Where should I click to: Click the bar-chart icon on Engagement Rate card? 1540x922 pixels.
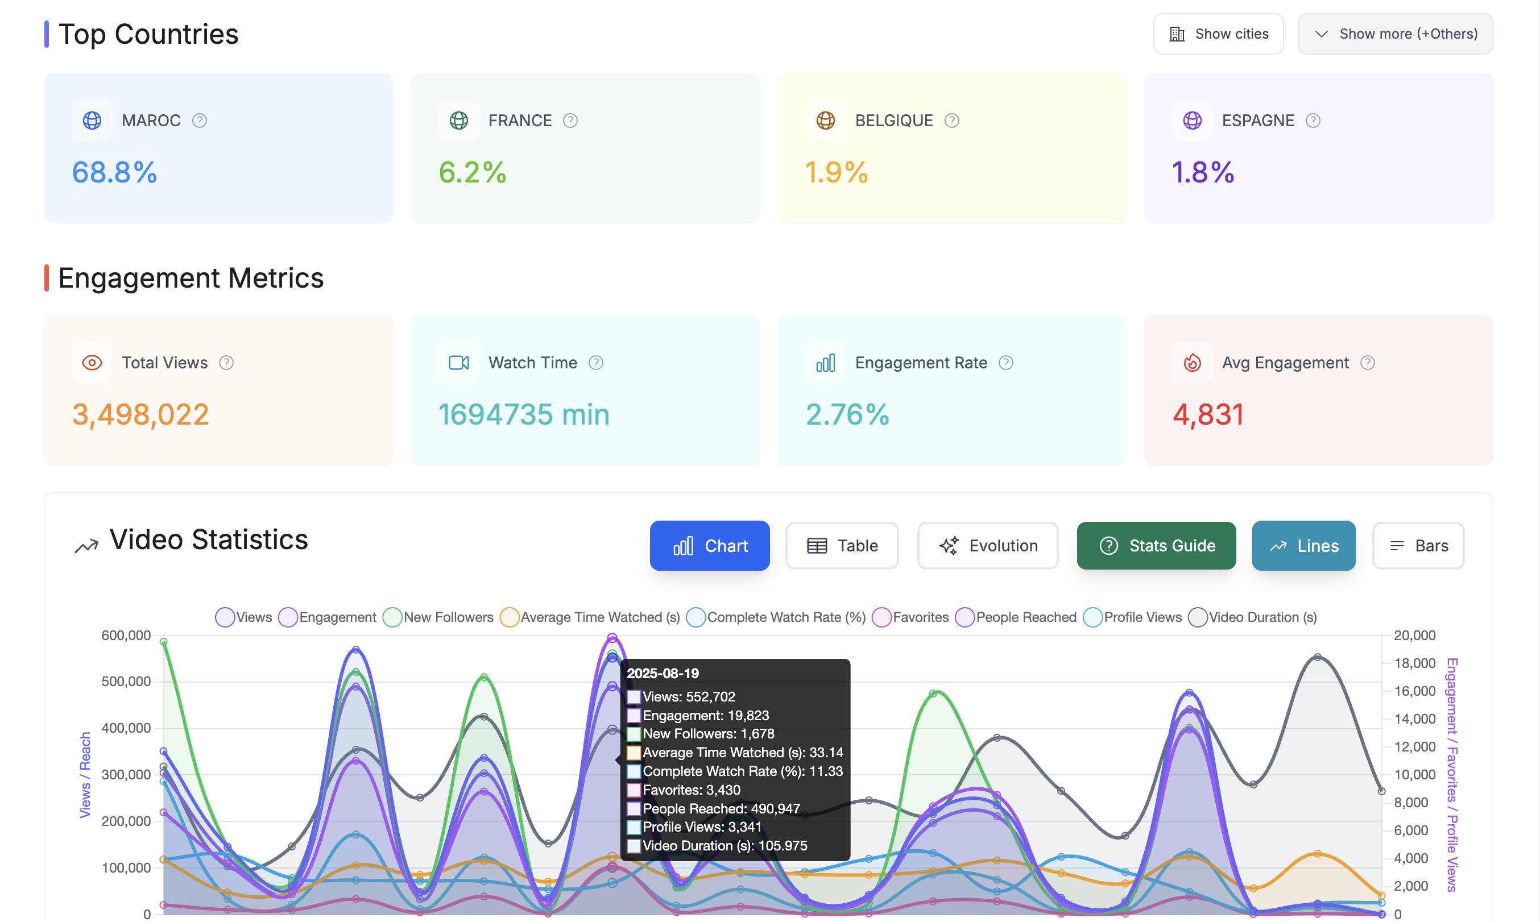(825, 362)
